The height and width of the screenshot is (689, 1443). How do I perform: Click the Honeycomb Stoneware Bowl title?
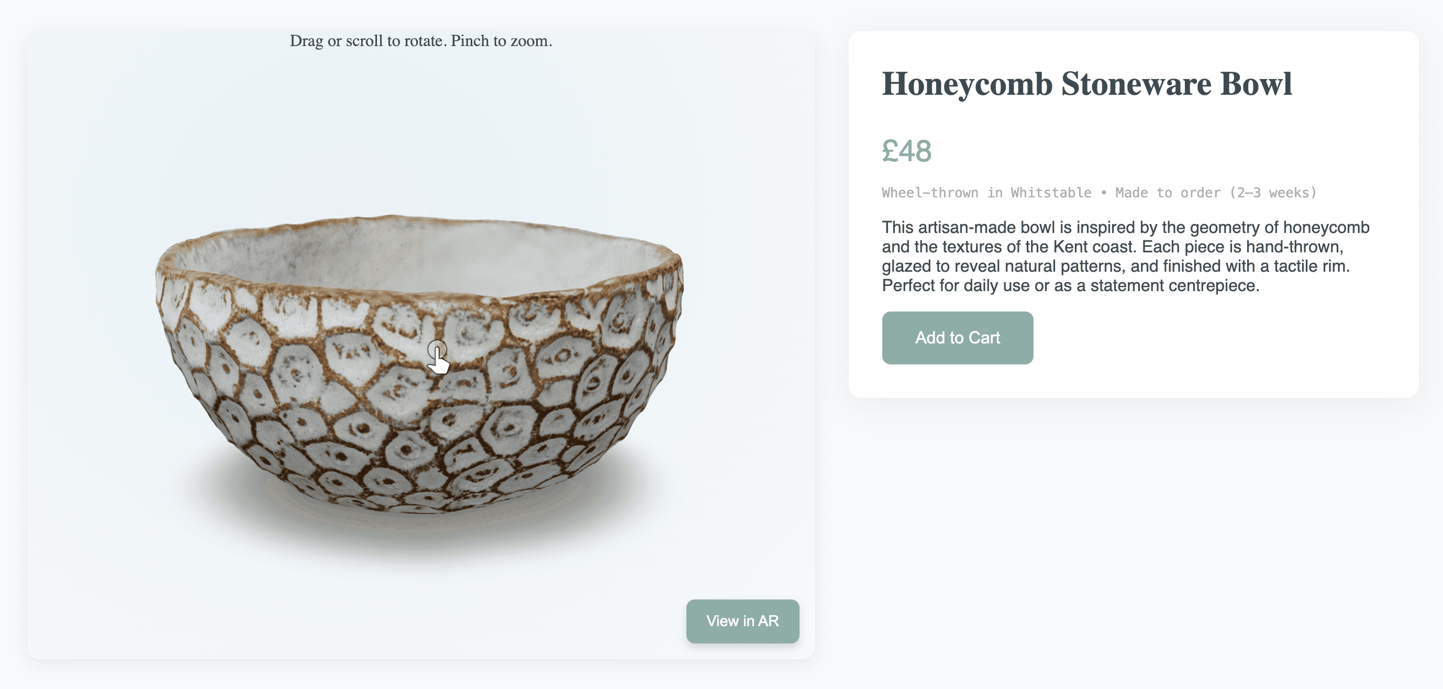click(1086, 84)
